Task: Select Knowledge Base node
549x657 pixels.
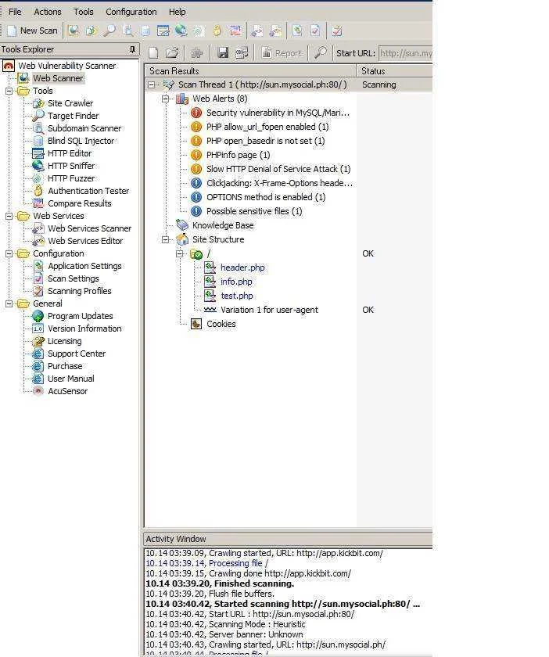Action: (x=223, y=225)
